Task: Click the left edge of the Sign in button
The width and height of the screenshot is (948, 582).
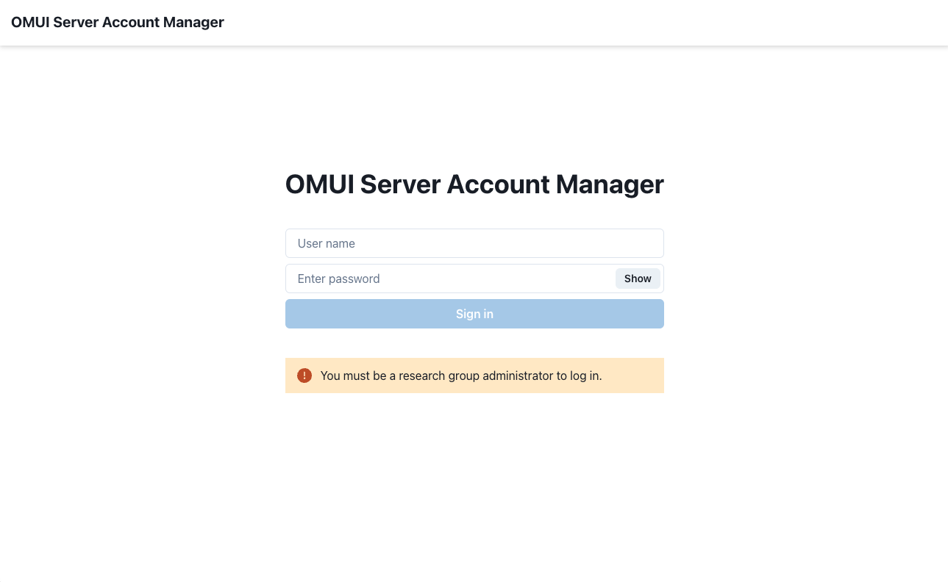Action: pos(294,314)
